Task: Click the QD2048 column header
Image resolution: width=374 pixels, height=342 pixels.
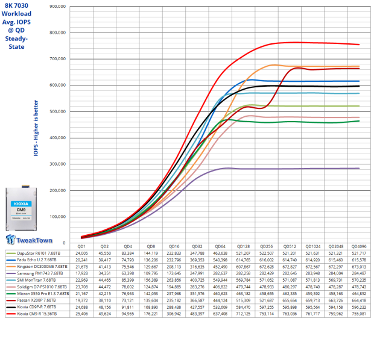Action: 336,246
